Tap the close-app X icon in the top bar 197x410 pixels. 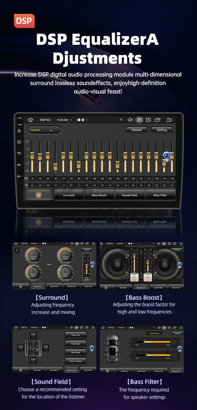148,120
